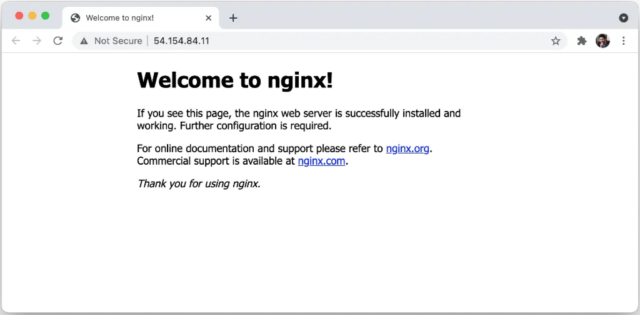Image resolution: width=640 pixels, height=315 pixels.
Task: Open the tab search dropdown arrow
Action: (623, 18)
